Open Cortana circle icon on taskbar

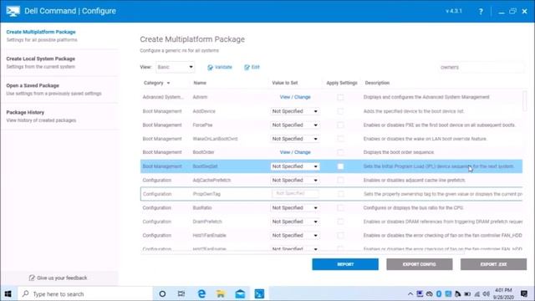162,293
